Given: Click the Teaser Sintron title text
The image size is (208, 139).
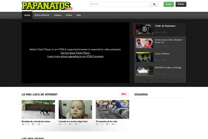Looking at the screenshot, I should click(x=162, y=54).
